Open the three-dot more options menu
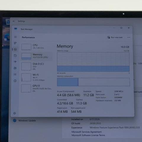142x142 pixels. (129, 37)
